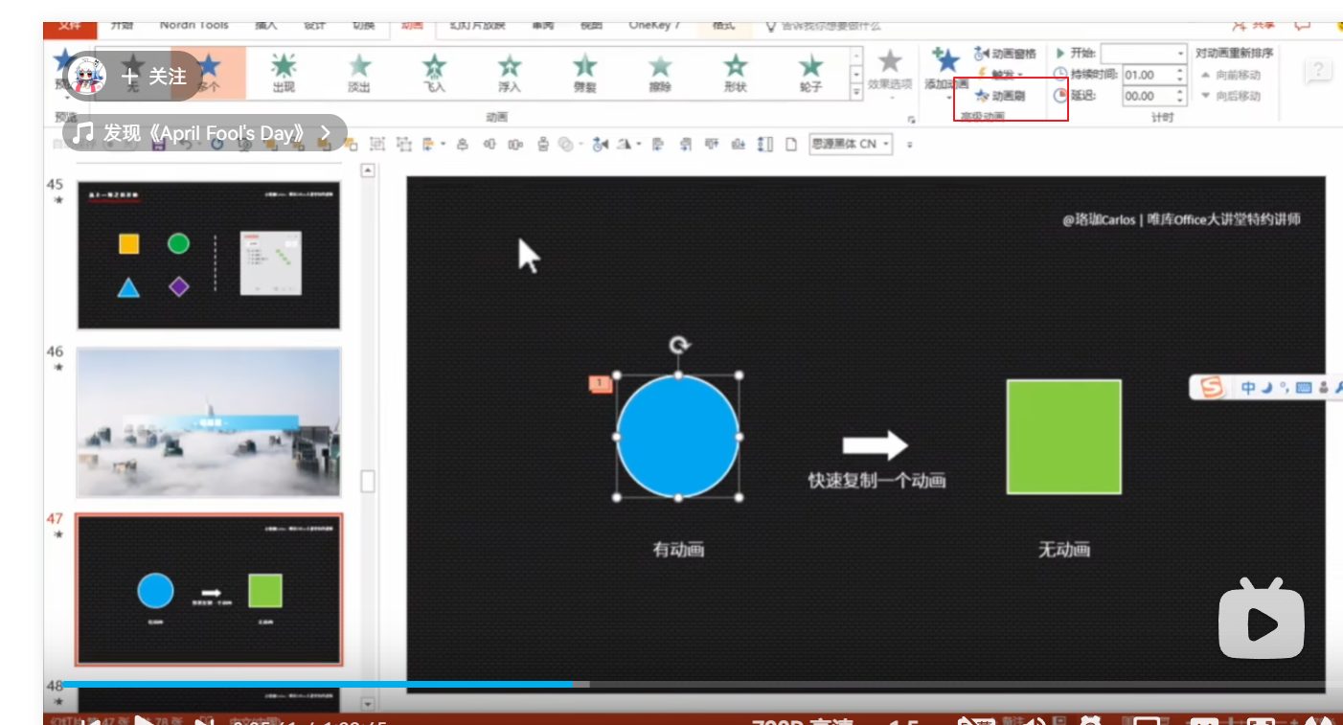Viewport: 1343px width, 725px height.
Task: Apply the 轮子 (Wheel) animation effect
Action: pos(810,73)
